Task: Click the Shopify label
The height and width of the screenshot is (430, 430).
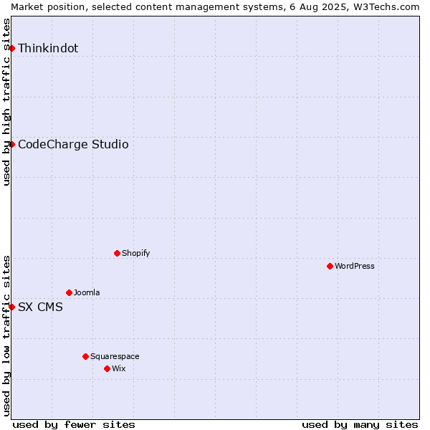Action: click(x=136, y=253)
